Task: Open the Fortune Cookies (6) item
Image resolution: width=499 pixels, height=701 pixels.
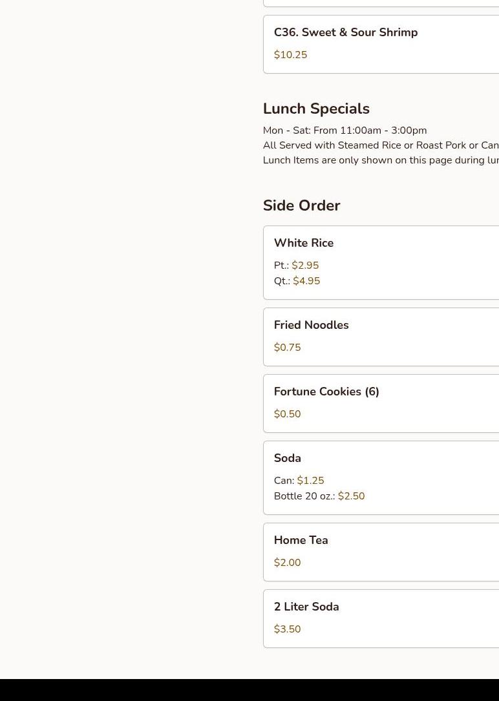Action: (381, 404)
